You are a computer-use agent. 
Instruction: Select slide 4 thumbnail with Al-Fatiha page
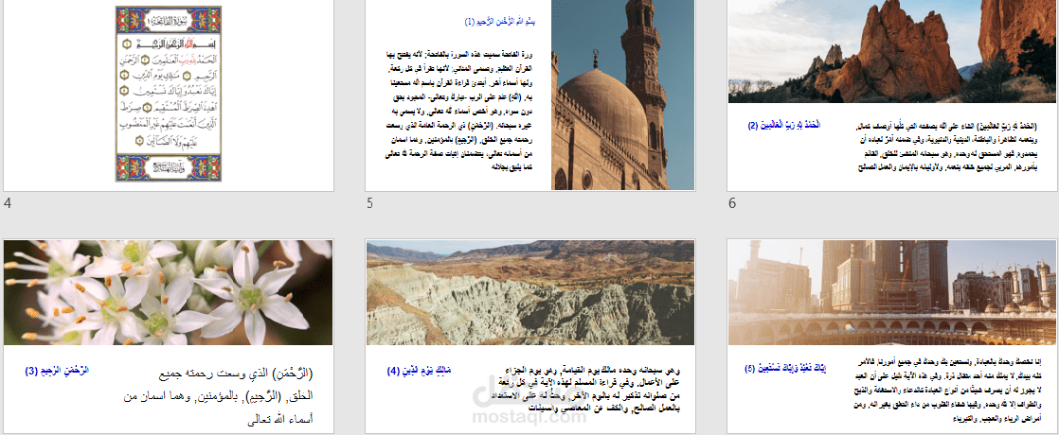[x=169, y=96]
